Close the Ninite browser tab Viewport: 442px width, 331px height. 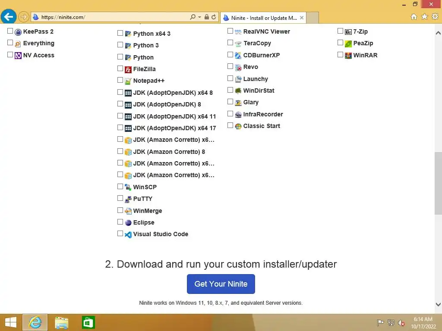point(302,18)
